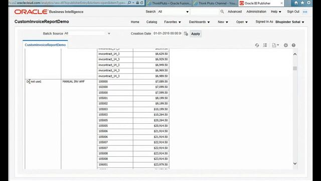Click the Advanced search link
Image resolution: width=321 pixels, height=181 pixels.
coord(235,12)
